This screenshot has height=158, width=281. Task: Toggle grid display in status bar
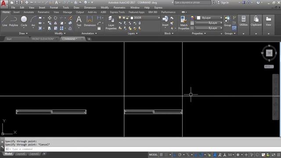(162, 155)
